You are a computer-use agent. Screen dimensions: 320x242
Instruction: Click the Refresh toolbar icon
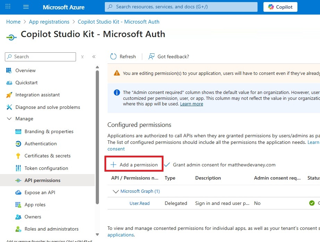(113, 57)
